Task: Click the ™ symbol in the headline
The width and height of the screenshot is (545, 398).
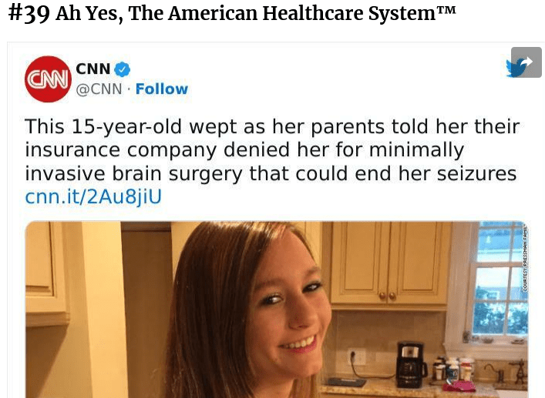Action: [x=446, y=10]
